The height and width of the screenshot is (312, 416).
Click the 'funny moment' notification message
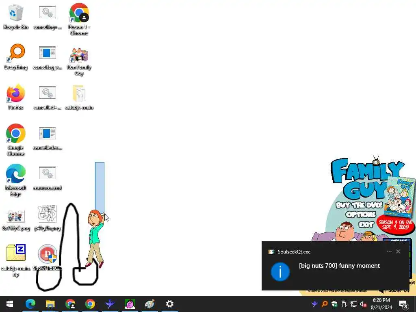click(x=339, y=266)
